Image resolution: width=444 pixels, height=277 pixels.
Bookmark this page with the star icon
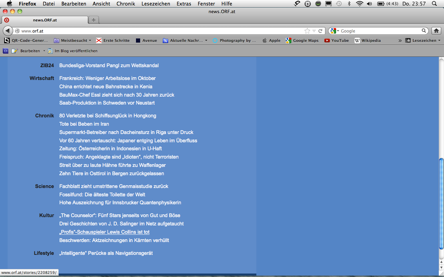pos(307,31)
